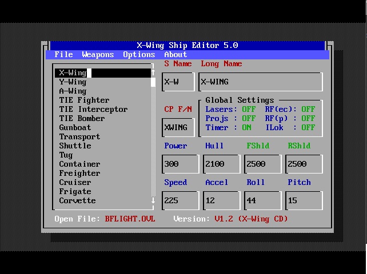
Task: Toggle the Timer ON setting
Action: pyautogui.click(x=247, y=127)
